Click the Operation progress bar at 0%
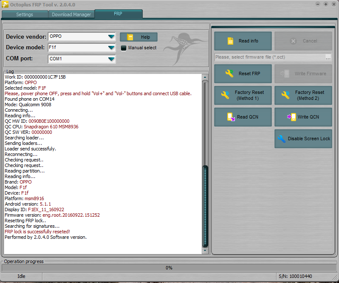 tap(169, 268)
